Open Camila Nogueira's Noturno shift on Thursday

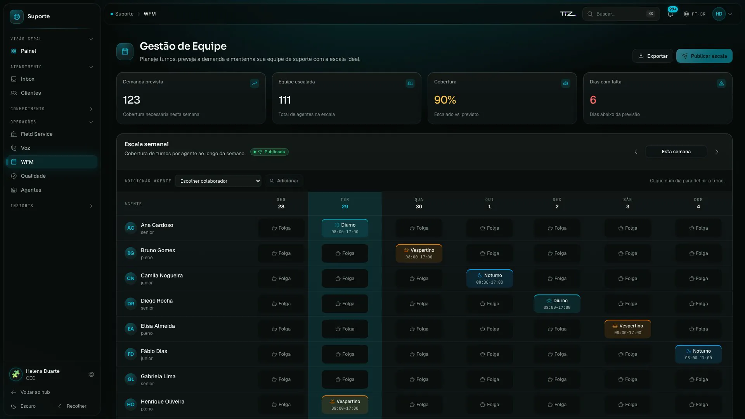click(x=490, y=279)
